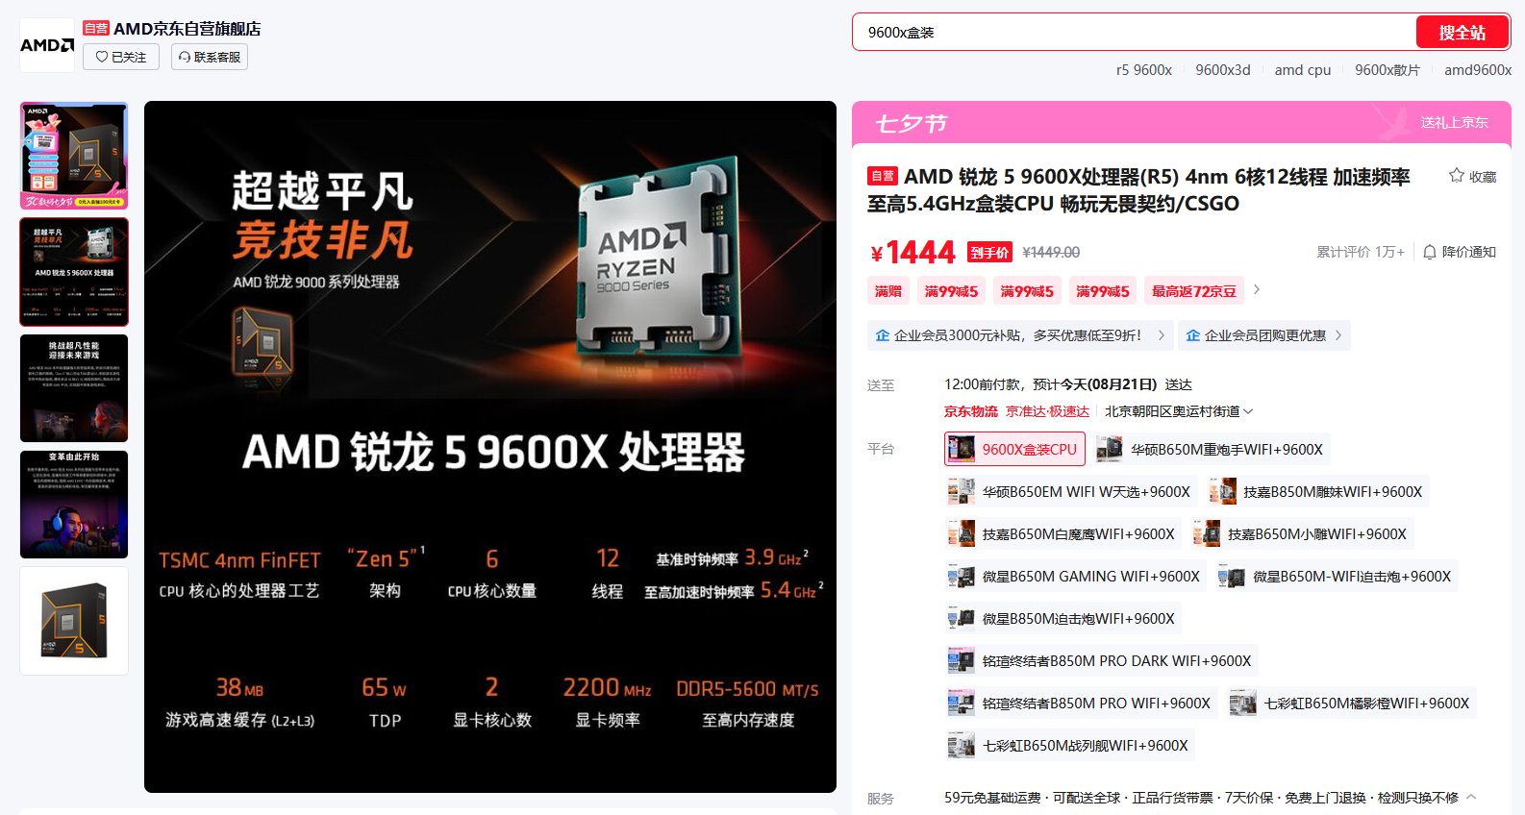Open the 9600x散片 suggested search
Screen dimensions: 1525x815
(1387, 70)
